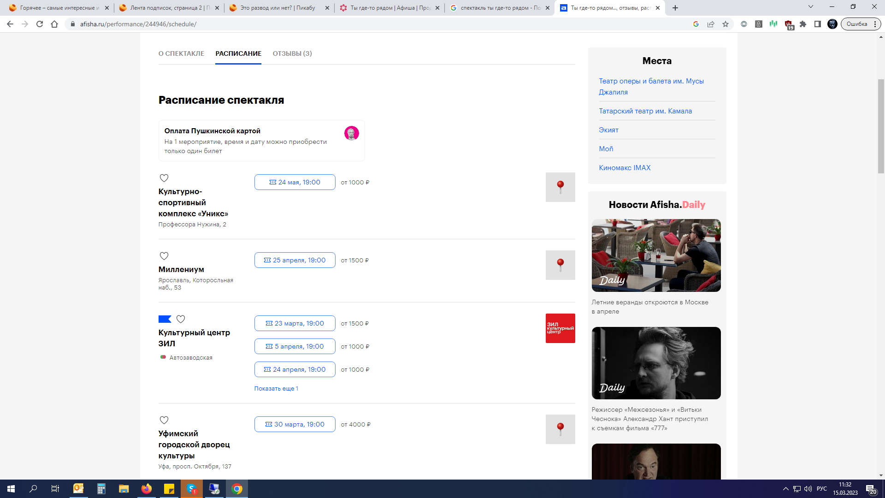
Task: Open Татарский театр им. Камала link
Action: (x=645, y=111)
